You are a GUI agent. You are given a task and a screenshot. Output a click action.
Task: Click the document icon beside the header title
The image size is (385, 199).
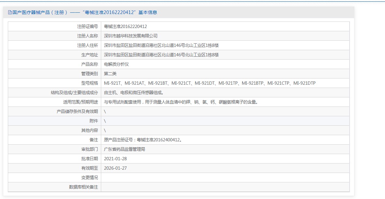click(x=10, y=12)
